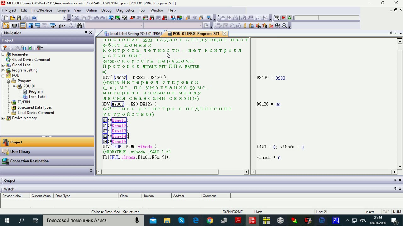Click the Current Value column header
403x226 pixels.
coord(42,196)
